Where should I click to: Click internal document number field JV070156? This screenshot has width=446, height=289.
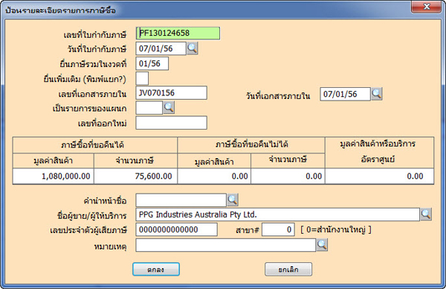coord(171,93)
